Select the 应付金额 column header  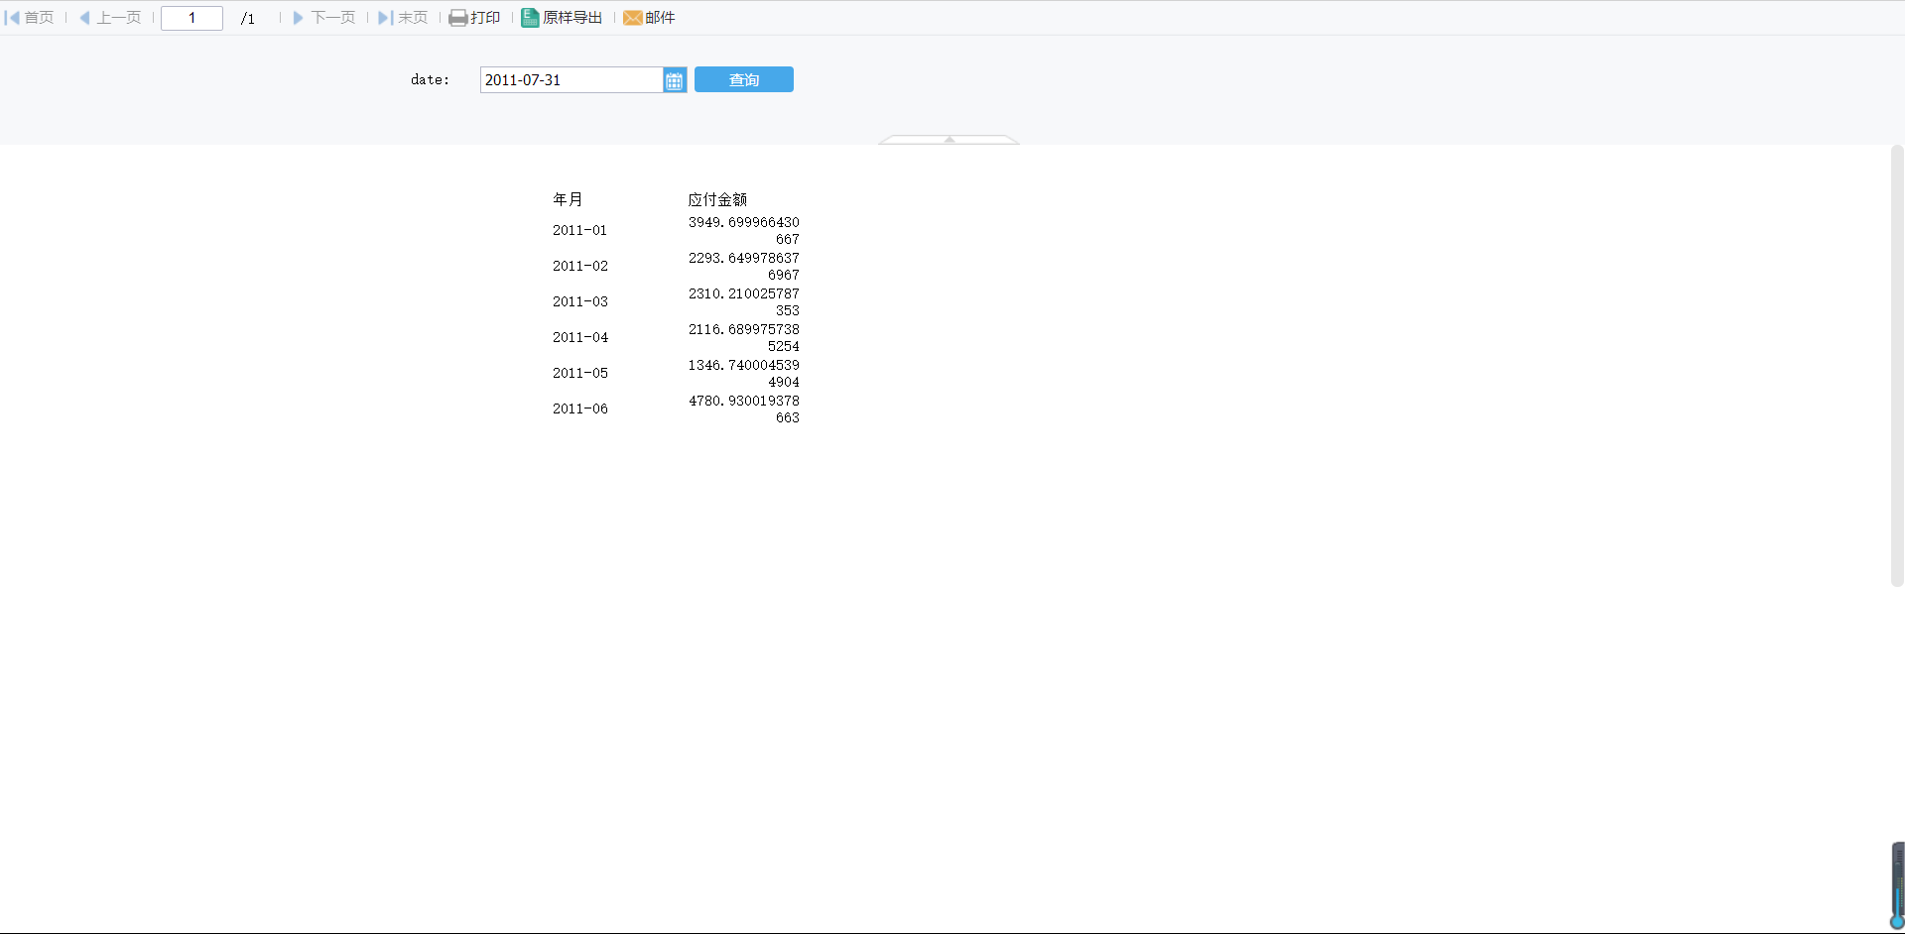coord(717,199)
